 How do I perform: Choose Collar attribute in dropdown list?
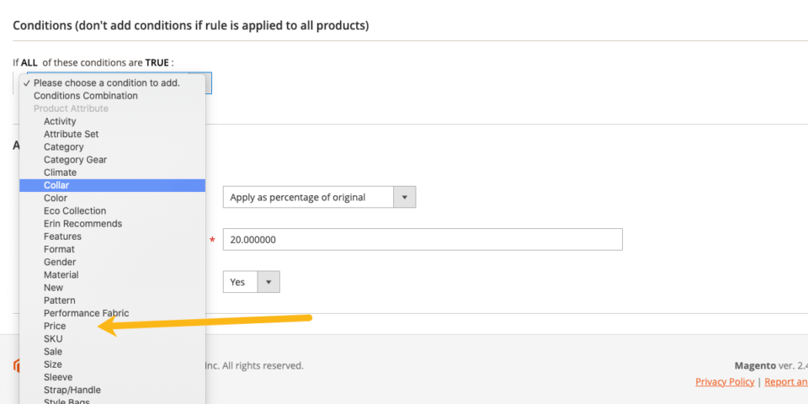[56, 185]
